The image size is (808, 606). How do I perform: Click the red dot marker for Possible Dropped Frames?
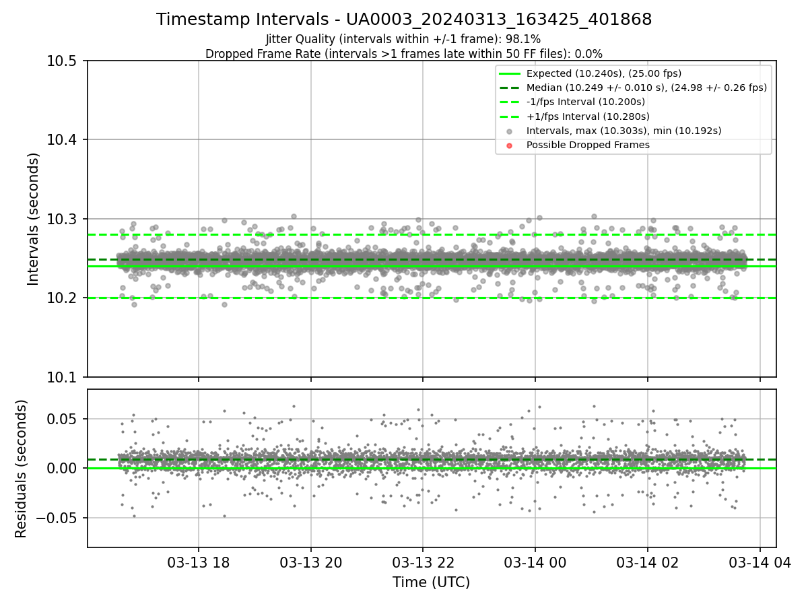[x=510, y=145]
